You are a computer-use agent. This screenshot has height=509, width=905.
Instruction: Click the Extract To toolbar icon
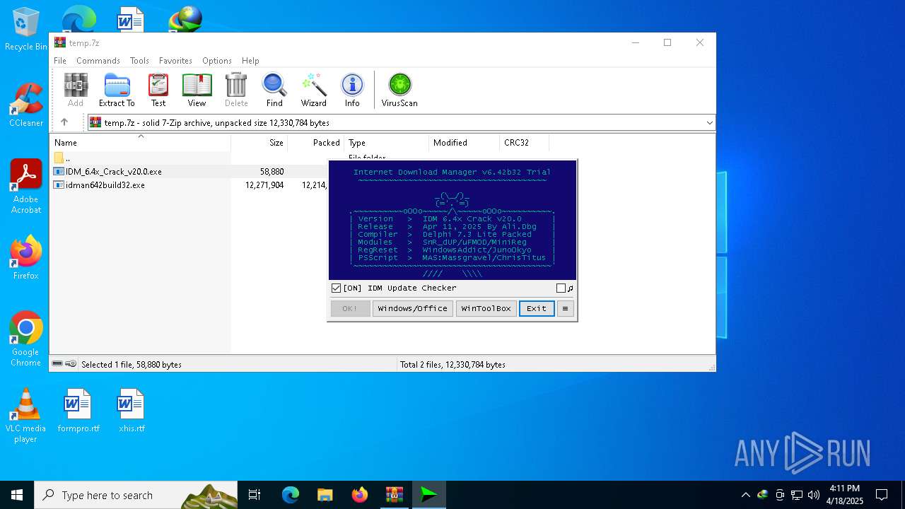coord(117,90)
